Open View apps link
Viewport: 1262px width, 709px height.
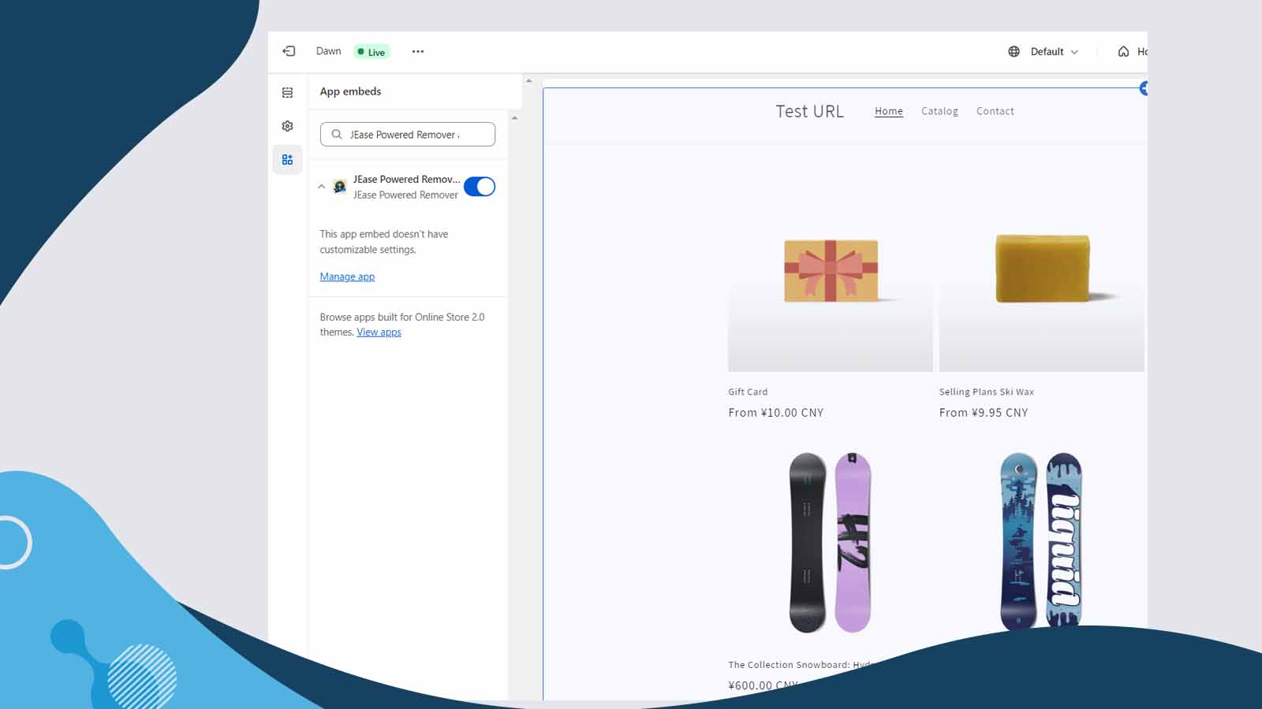coord(379,332)
